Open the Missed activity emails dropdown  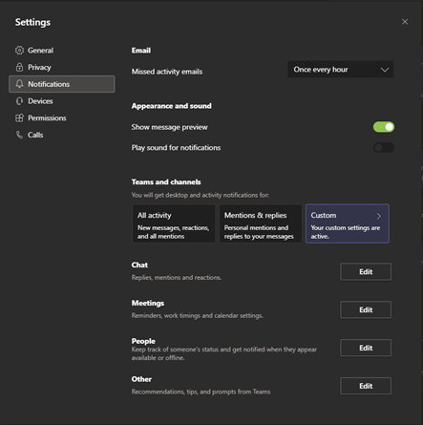click(340, 70)
